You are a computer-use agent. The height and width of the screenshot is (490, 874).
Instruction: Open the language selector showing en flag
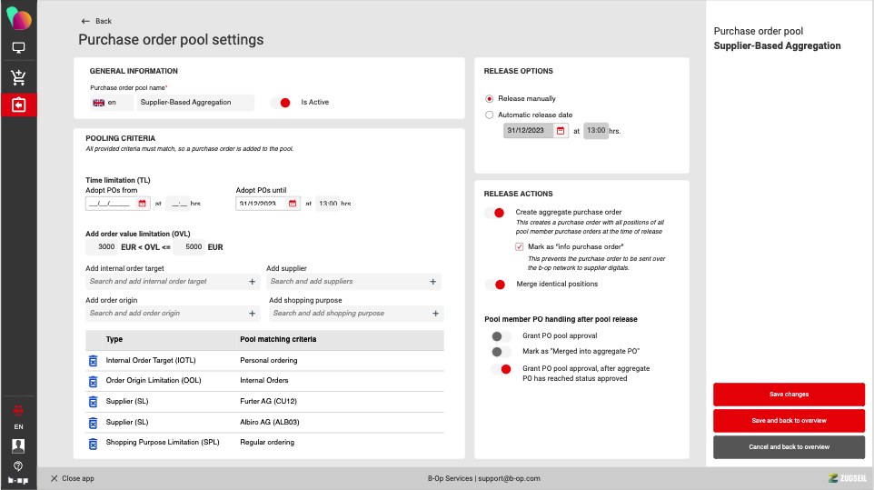111,103
